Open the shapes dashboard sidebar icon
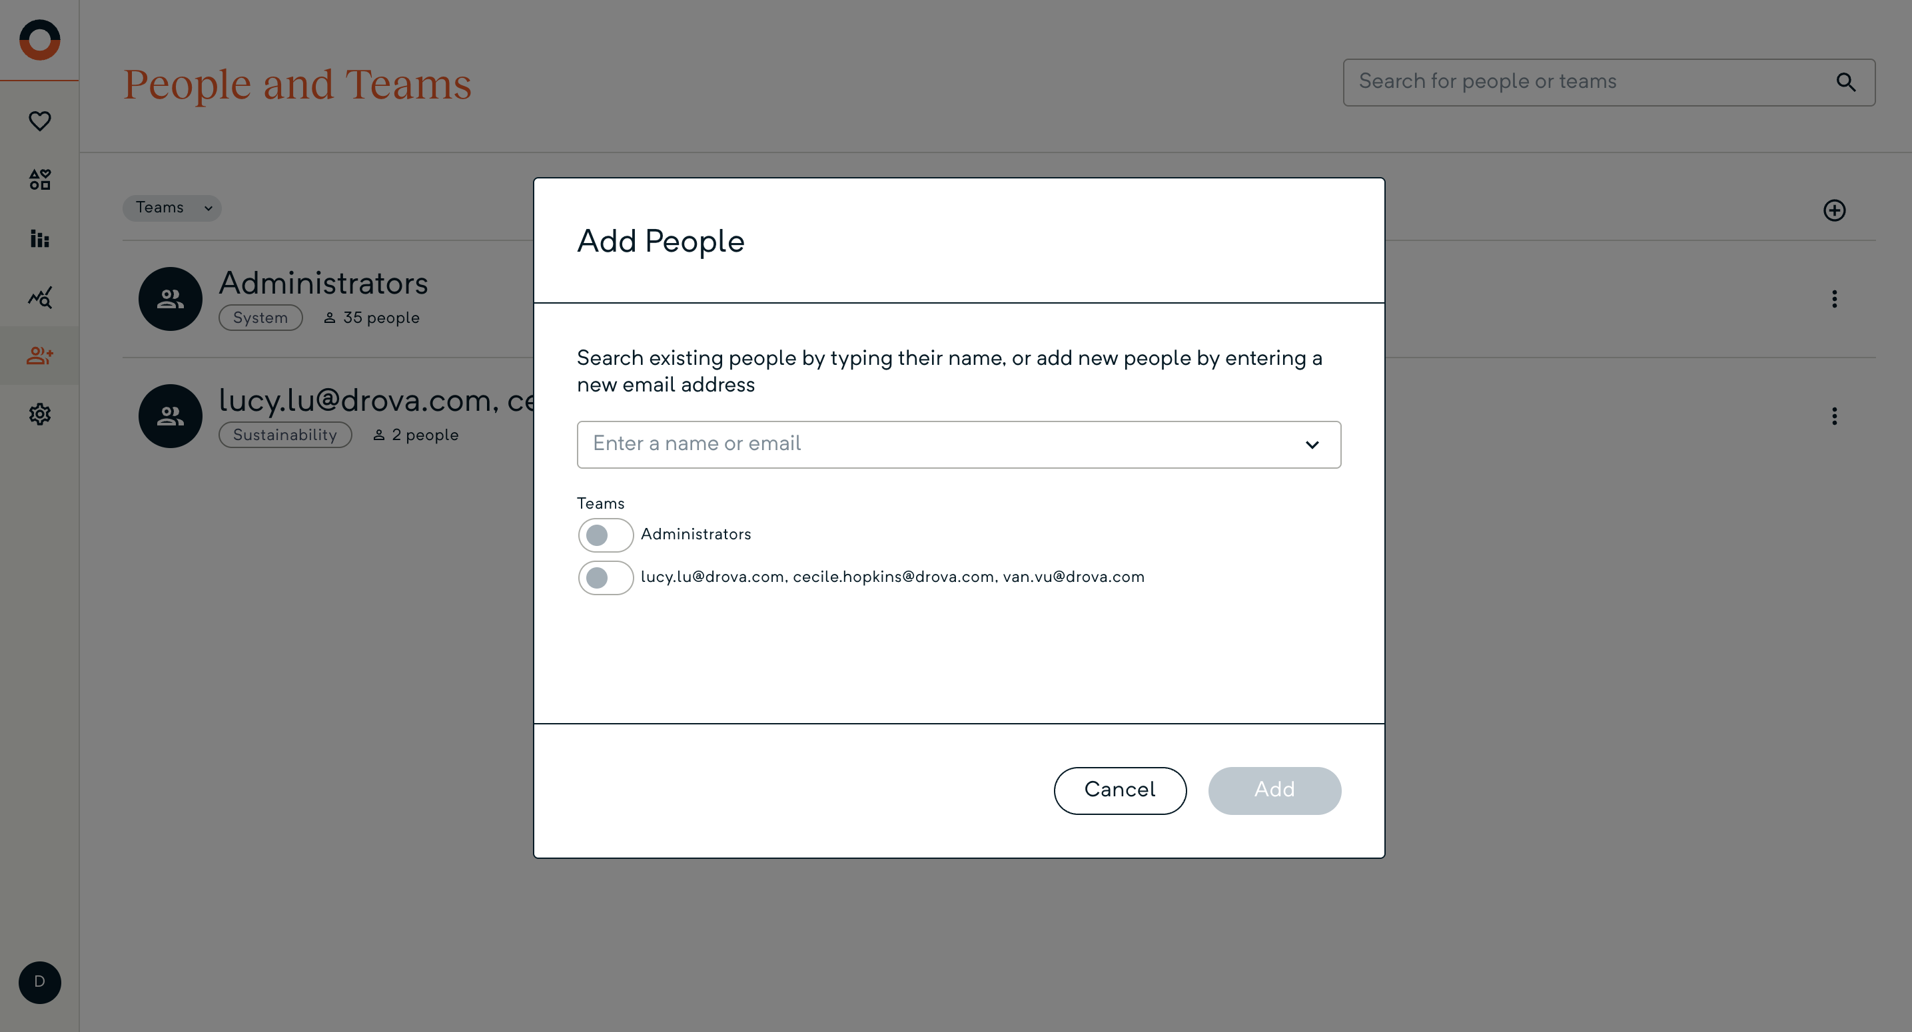Screen dimensions: 1912x1032 (39, 180)
